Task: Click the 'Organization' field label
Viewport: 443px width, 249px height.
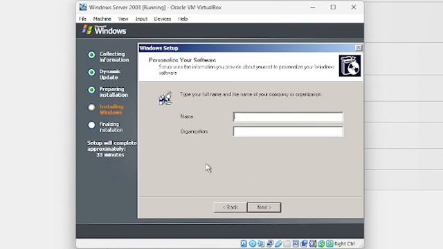Action: point(194,131)
